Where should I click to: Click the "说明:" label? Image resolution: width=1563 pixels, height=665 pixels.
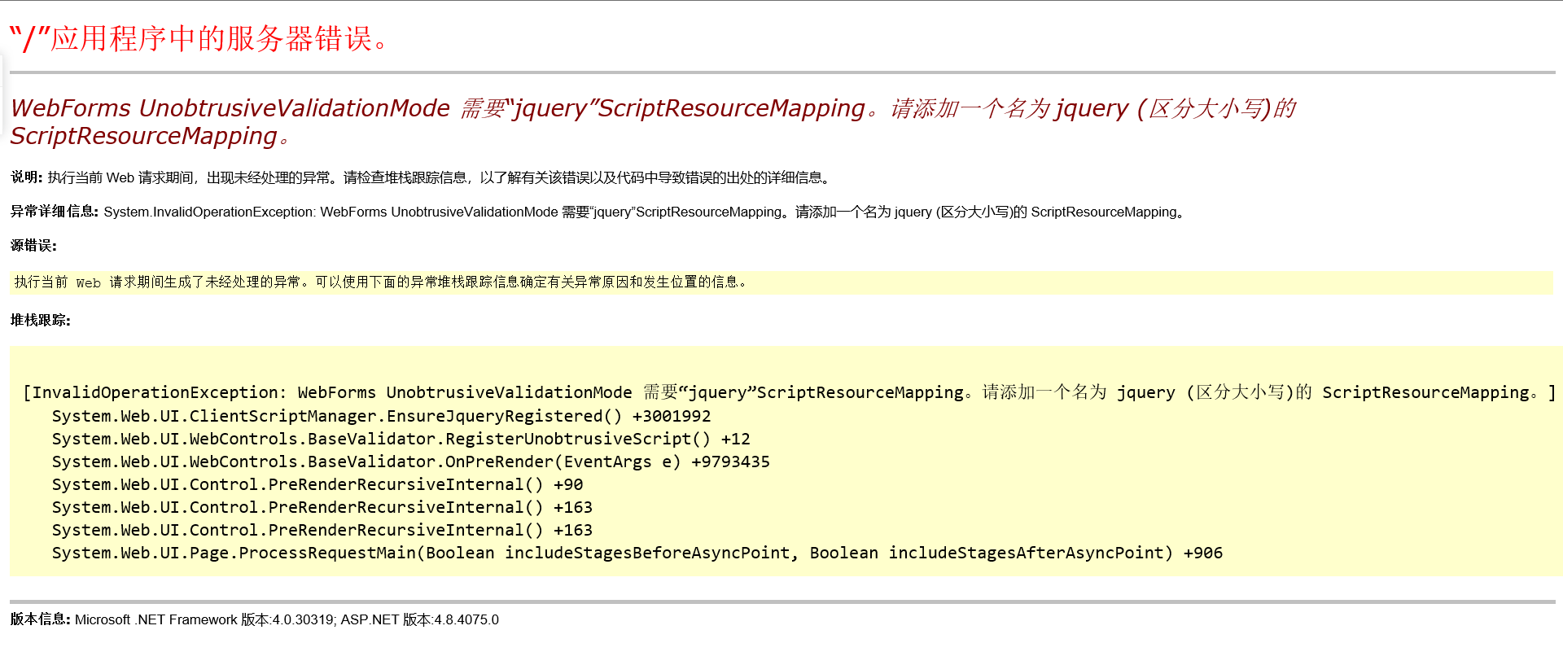[27, 177]
